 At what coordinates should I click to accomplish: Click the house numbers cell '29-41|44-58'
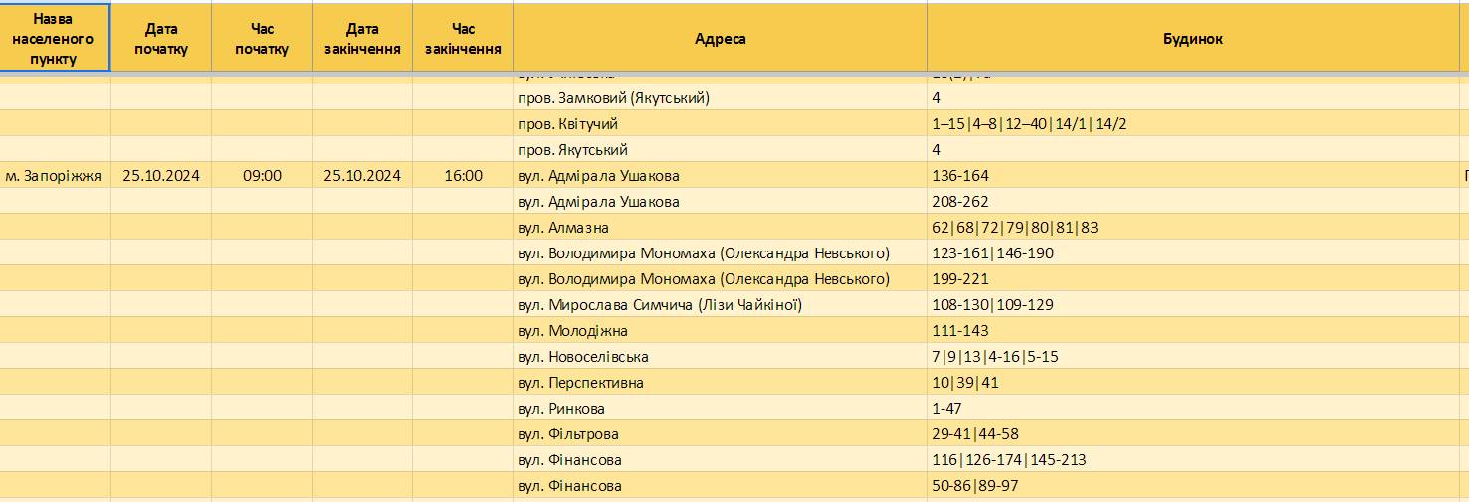[x=1193, y=433]
